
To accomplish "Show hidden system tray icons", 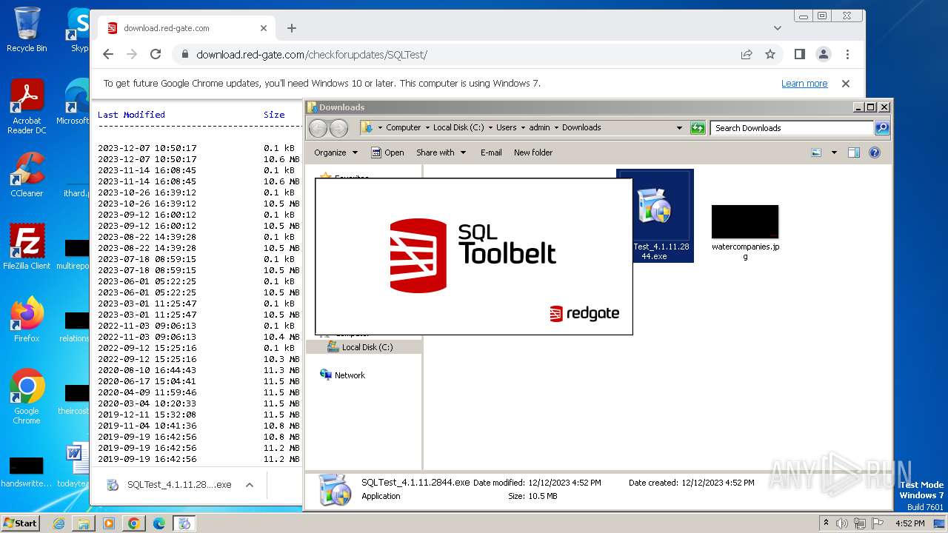I will tap(826, 523).
